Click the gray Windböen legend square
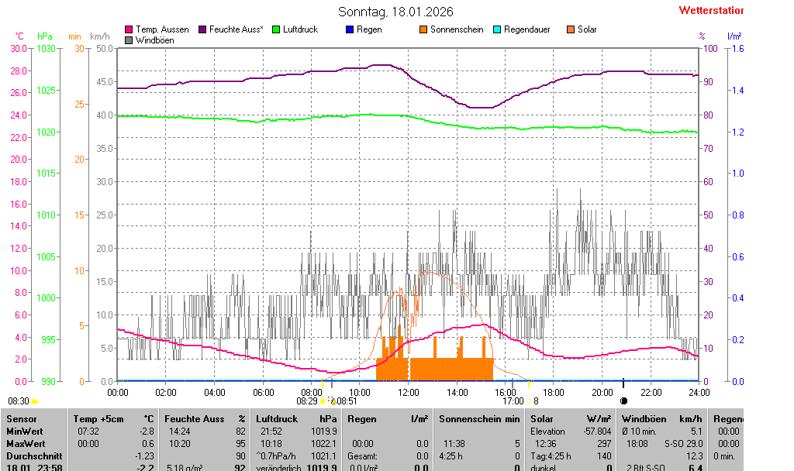794x471 pixels. [129, 40]
